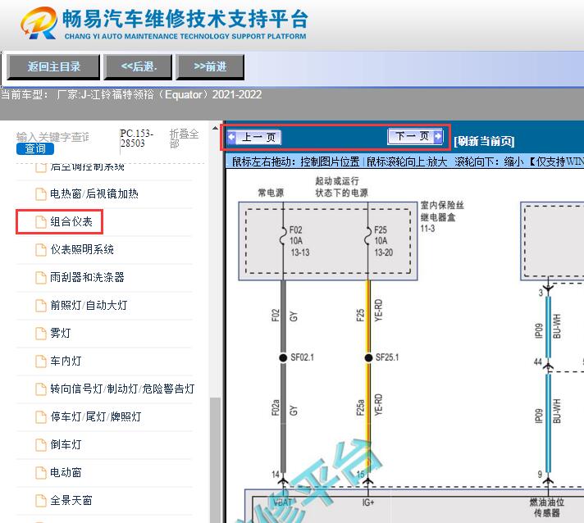Click 折叠全部 to collapse all
584x523 pixels.
click(184, 138)
